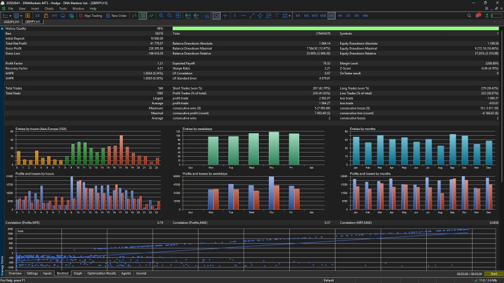
Task: Open the tester Settings tab
Action: click(x=32, y=274)
